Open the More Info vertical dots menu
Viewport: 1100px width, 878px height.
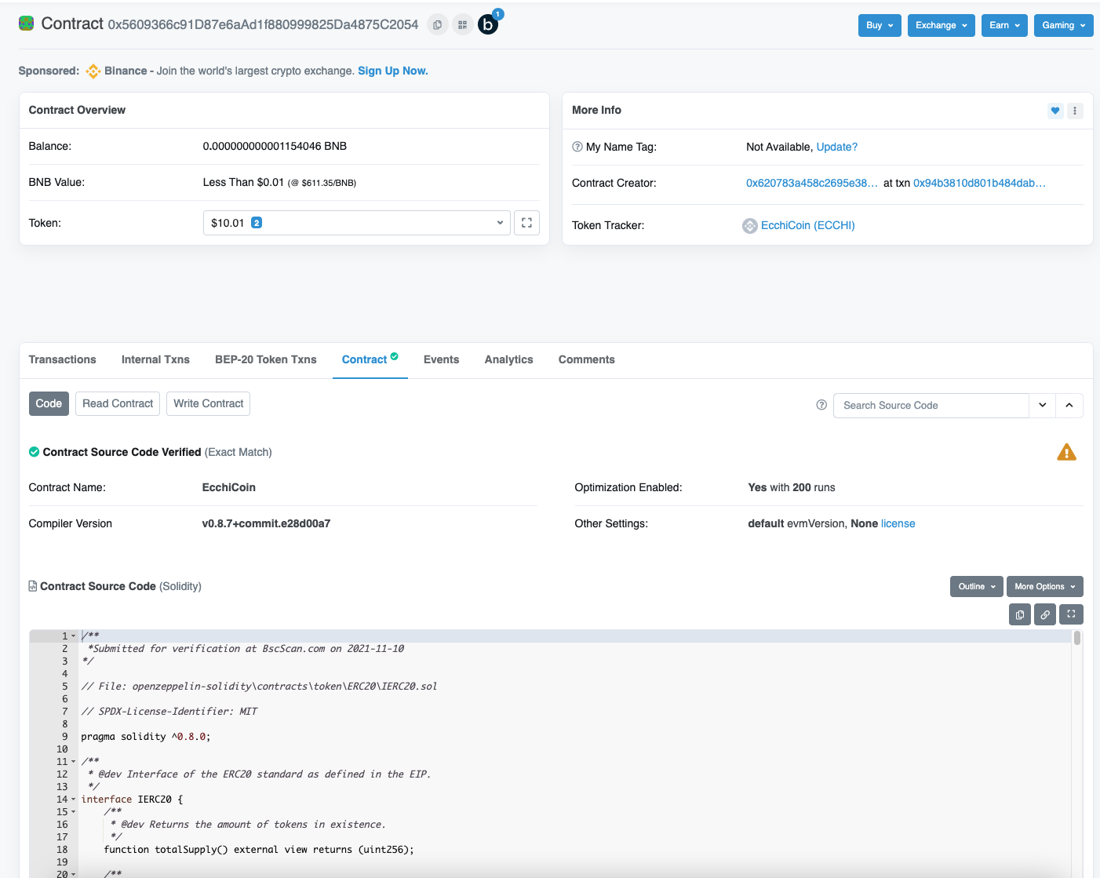(1075, 111)
